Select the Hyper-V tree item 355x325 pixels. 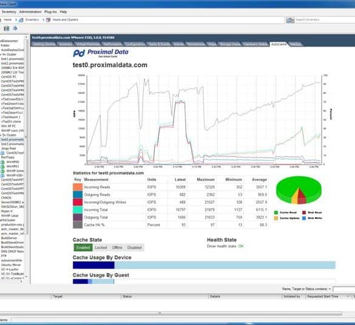[x=7, y=211]
